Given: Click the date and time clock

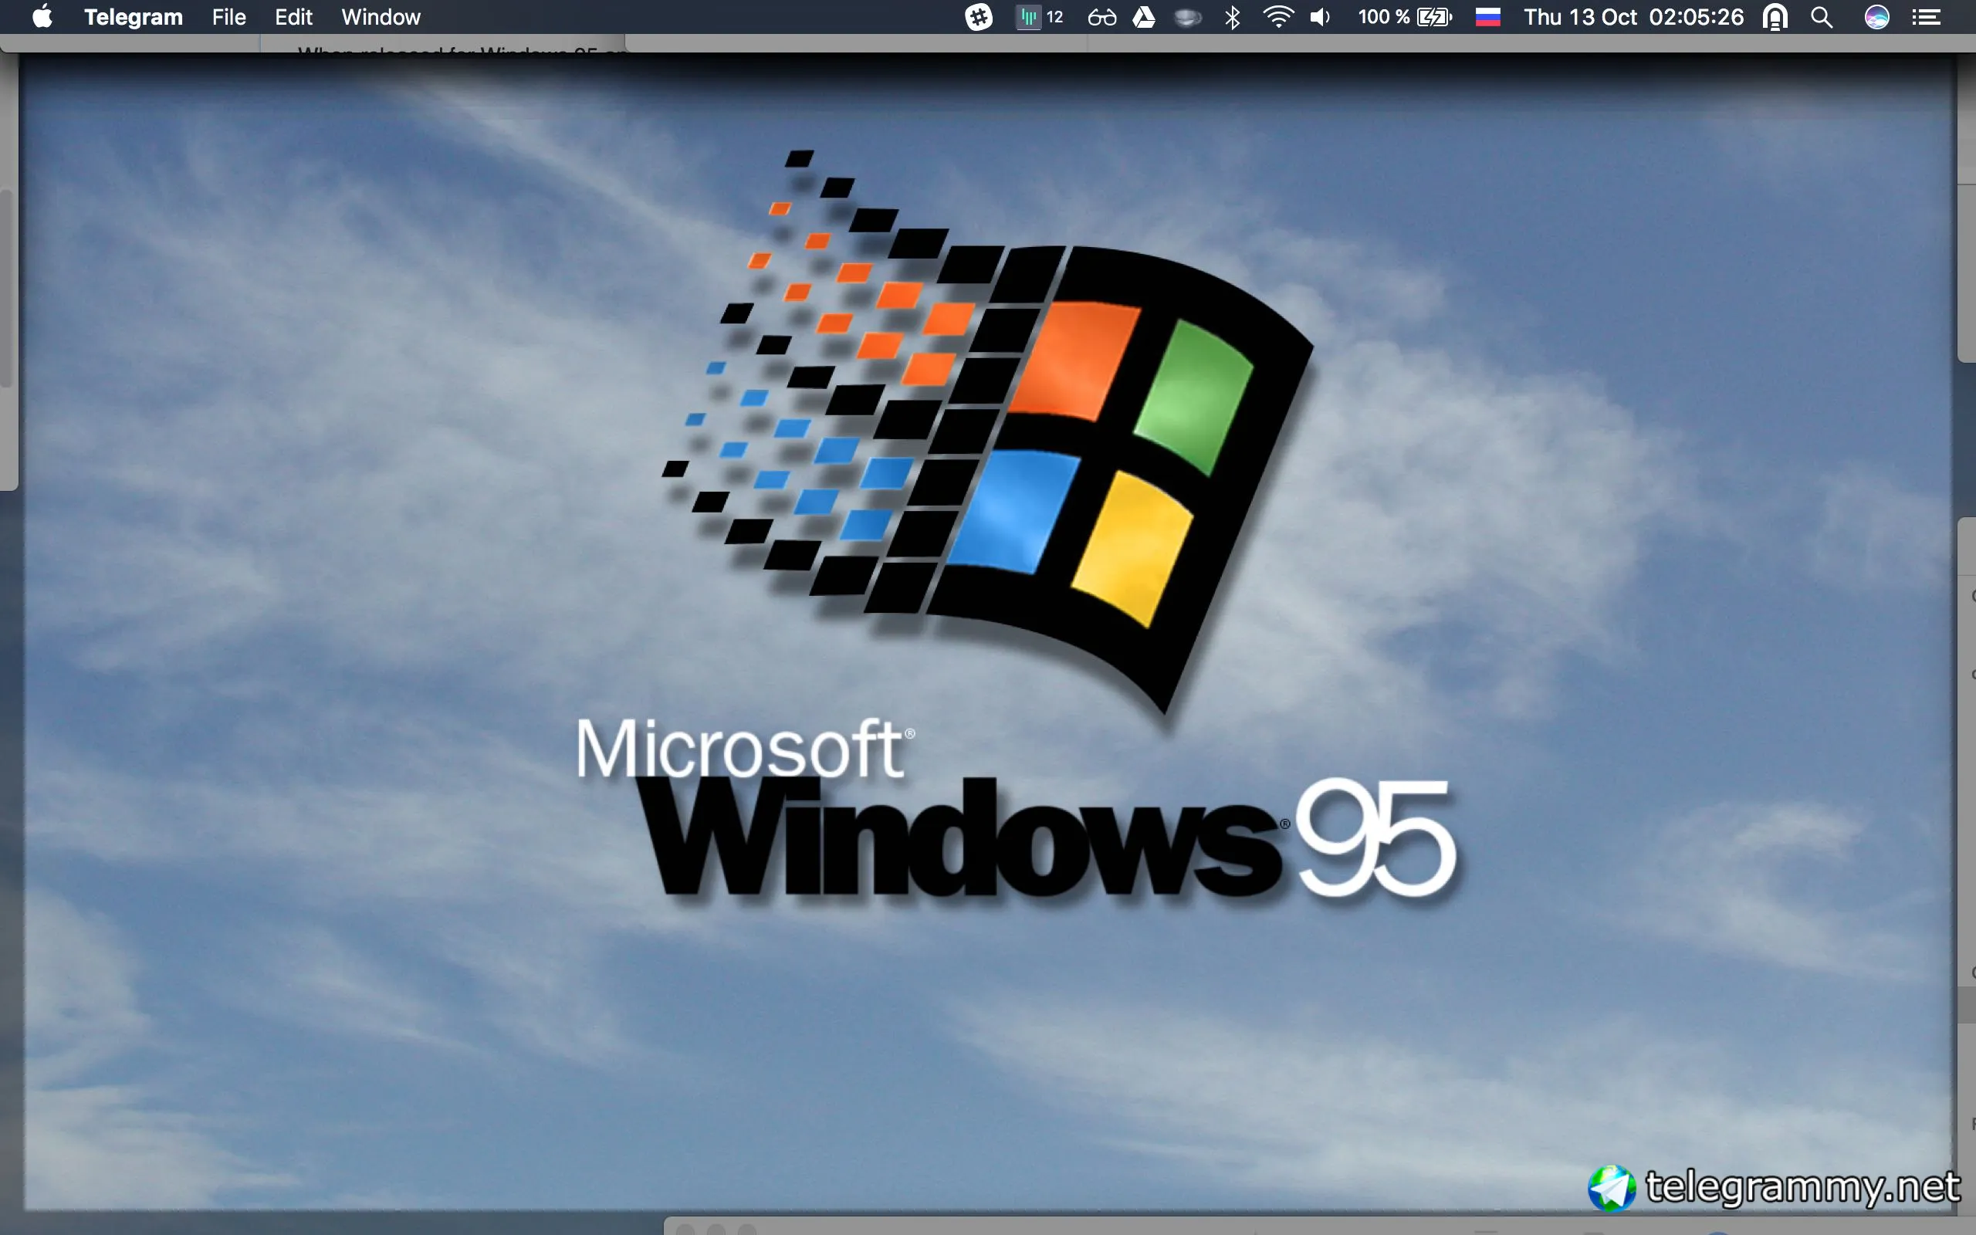Looking at the screenshot, I should point(1633,17).
